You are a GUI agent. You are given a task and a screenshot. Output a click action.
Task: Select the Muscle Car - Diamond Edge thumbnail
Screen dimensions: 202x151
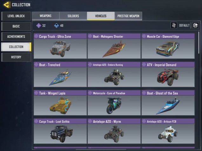(x=168, y=49)
